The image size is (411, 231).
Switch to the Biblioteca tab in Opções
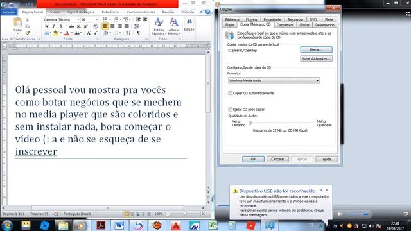point(232,19)
